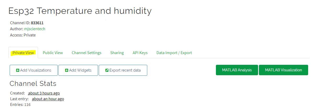Click the plus icon on Add Widgets
The height and width of the screenshot is (108, 316).
(x=67, y=70)
